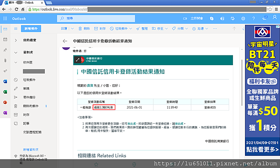
Task: Launch Excel from the left rail
Action: point(5,92)
